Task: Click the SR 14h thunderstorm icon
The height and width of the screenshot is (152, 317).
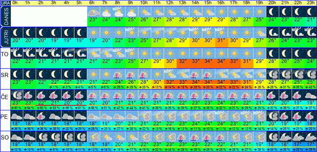Action: [x=196, y=74]
